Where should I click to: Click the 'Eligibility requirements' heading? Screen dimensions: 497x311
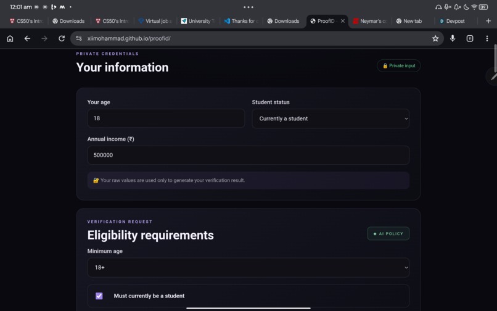point(150,235)
